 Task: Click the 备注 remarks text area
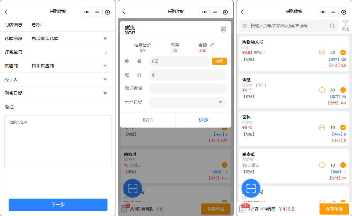point(58,141)
